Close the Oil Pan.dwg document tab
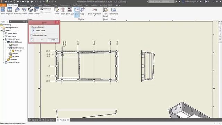 68,120
